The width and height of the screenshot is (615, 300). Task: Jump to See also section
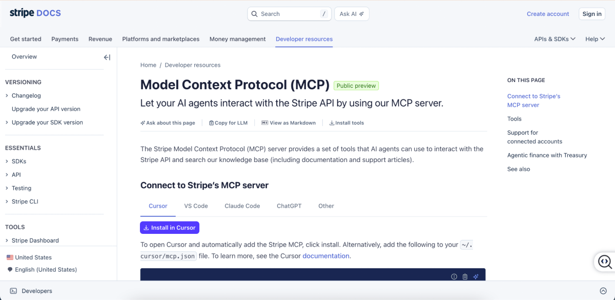tap(519, 169)
